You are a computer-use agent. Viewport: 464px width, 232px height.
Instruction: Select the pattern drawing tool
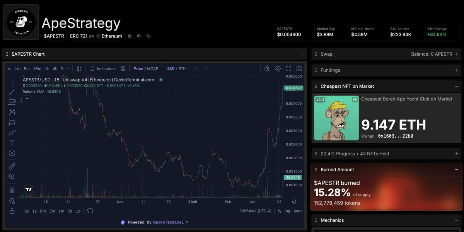coord(12,112)
